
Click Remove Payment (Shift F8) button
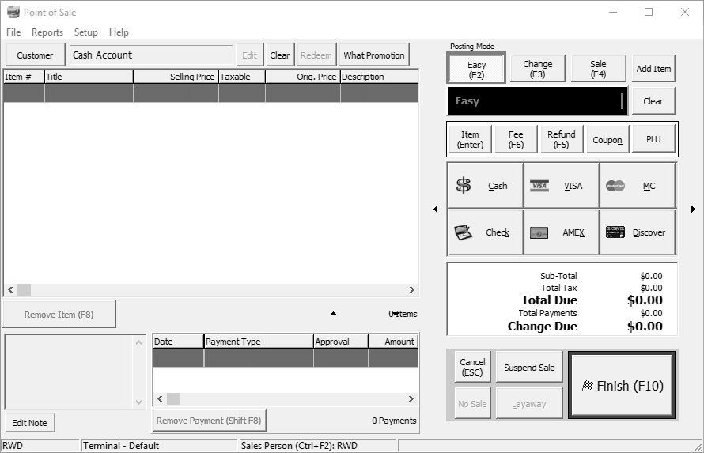pos(209,421)
